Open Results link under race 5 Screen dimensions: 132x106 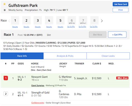[60, 27]
